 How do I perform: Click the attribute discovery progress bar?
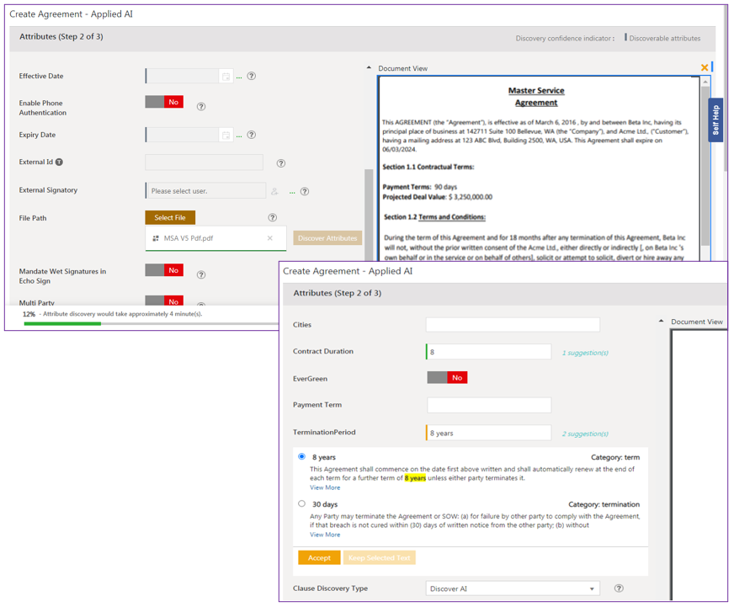152,323
